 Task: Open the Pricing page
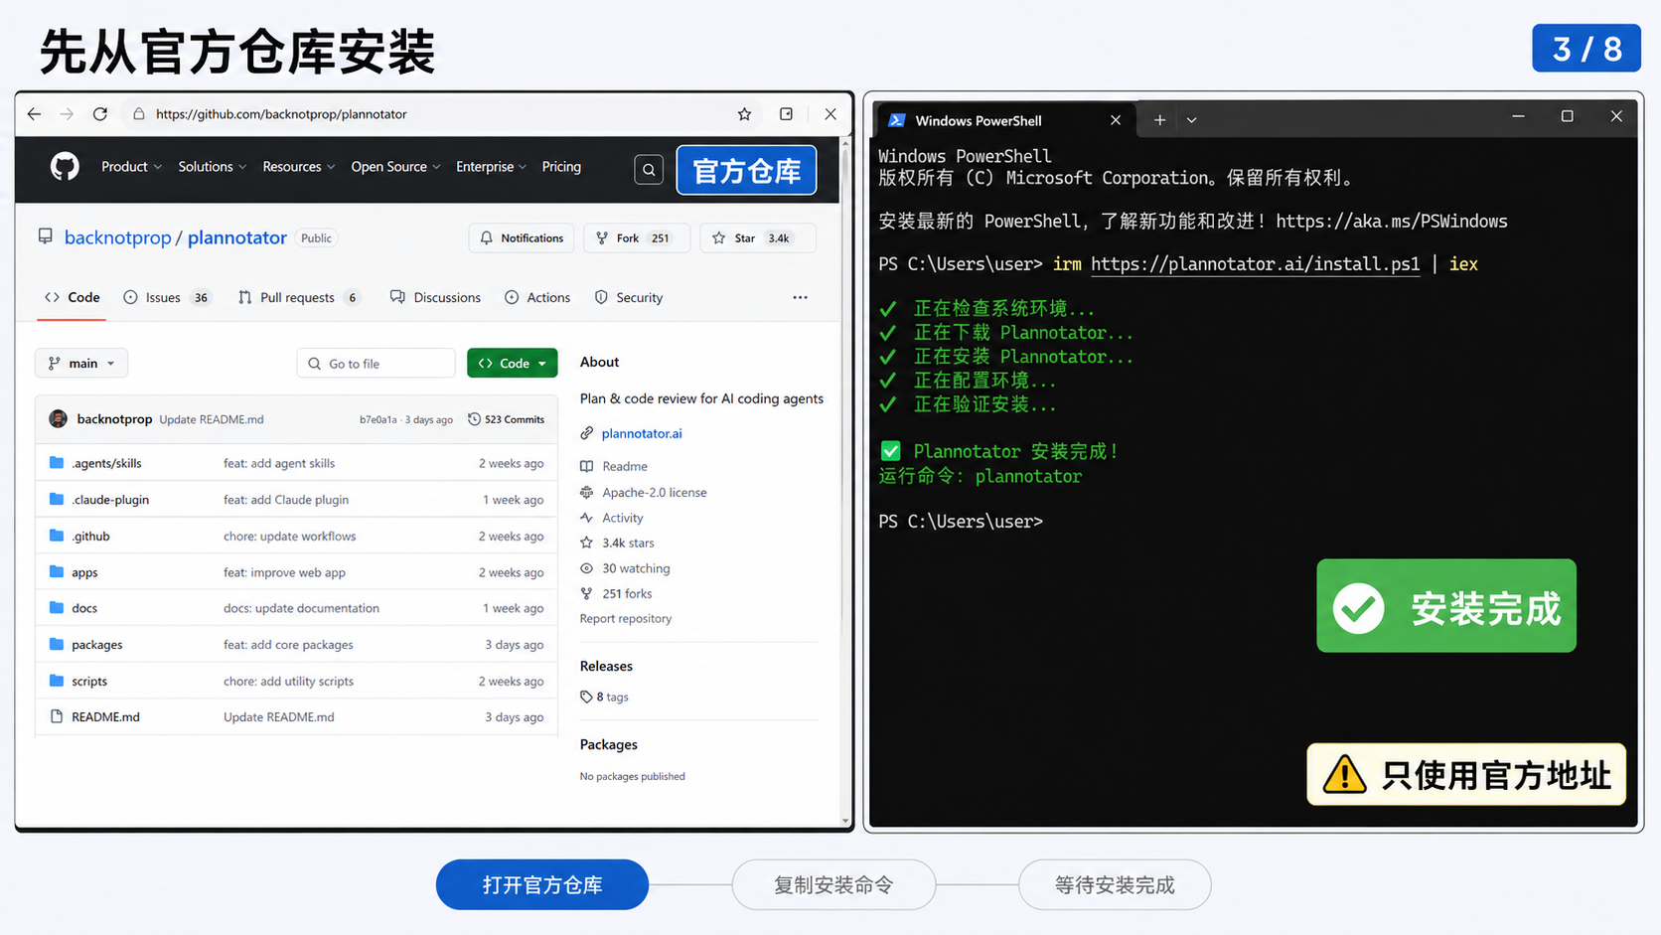click(561, 167)
